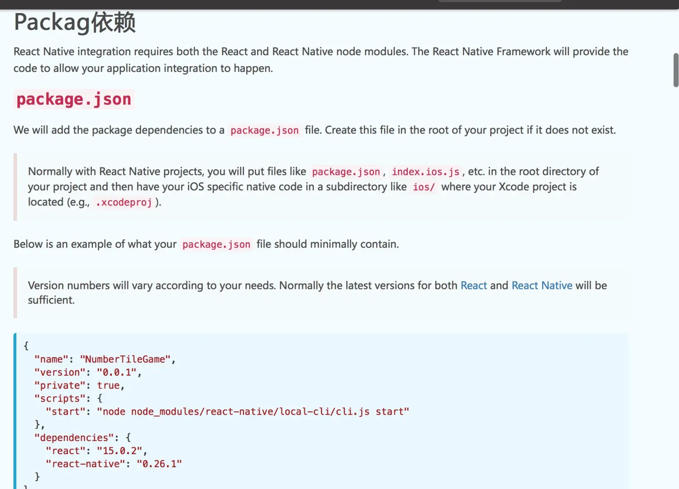Click the page's vertical scrollbar thumb
679x489 pixels.
click(x=676, y=70)
